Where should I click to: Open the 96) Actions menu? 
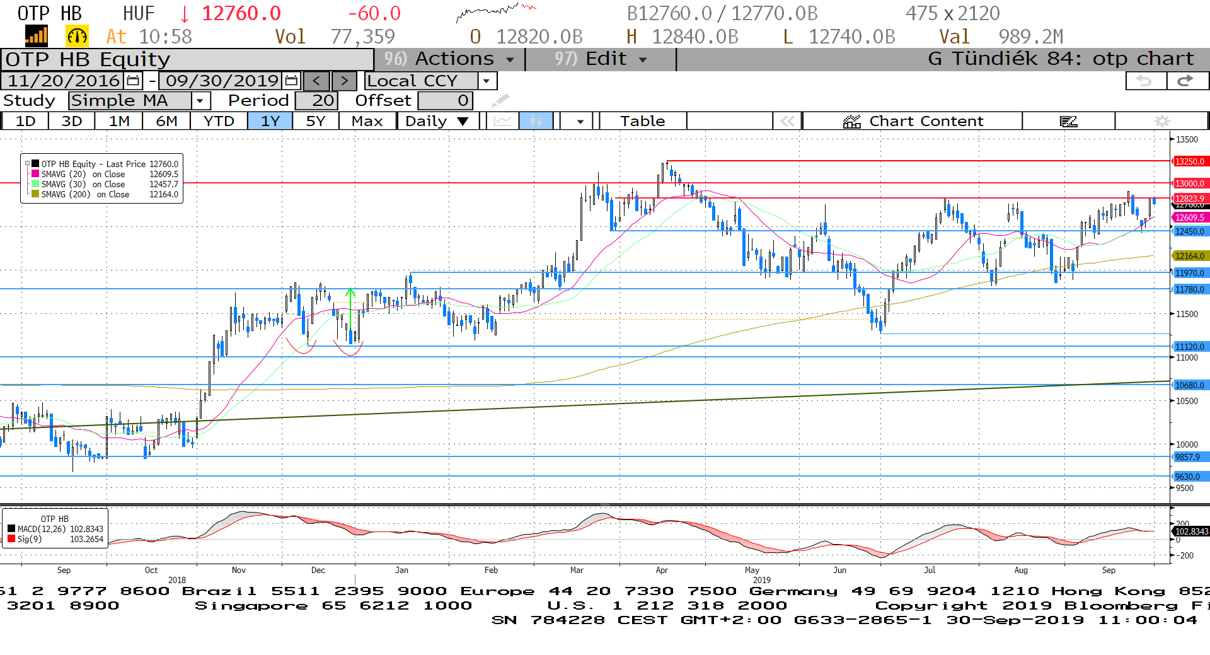click(449, 59)
